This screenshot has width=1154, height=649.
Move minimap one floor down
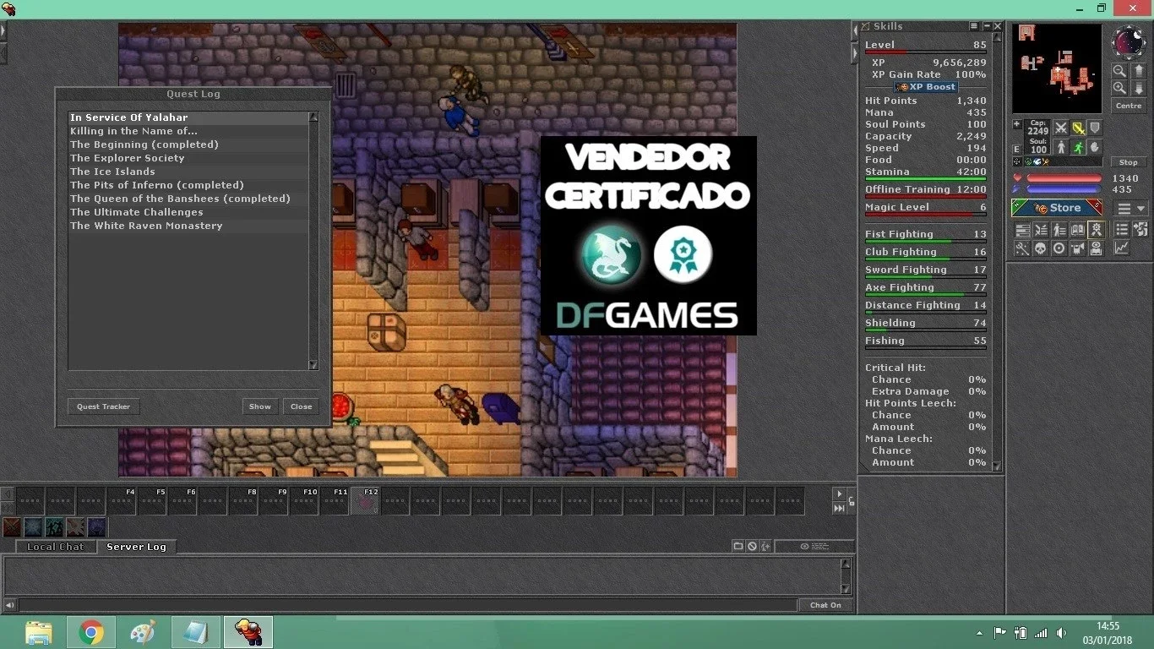tap(1139, 88)
